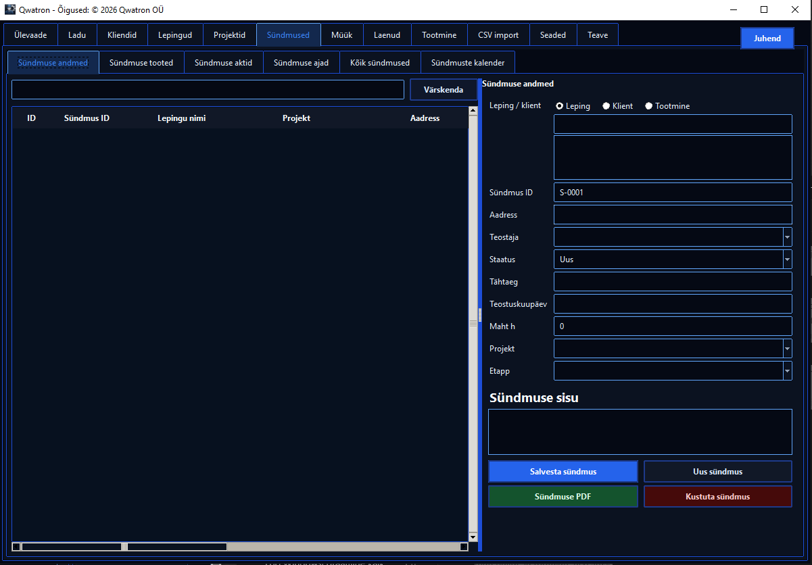Click Salvesta sündmus to save event
812x565 pixels.
(563, 472)
